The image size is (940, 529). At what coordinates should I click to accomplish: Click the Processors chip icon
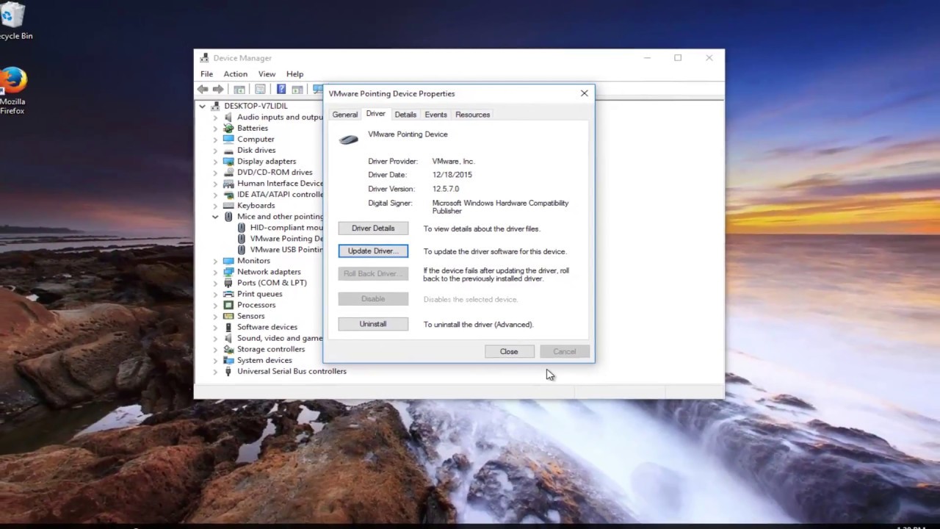tap(228, 305)
